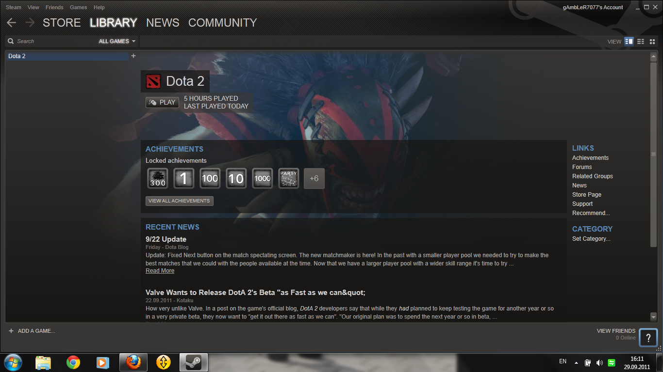
Task: Click the plus icon for Add a Game
Action: [x=11, y=331]
